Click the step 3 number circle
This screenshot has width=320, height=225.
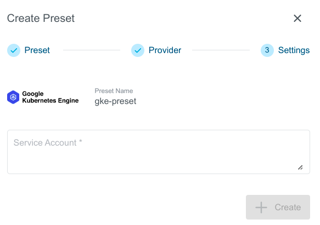(267, 50)
